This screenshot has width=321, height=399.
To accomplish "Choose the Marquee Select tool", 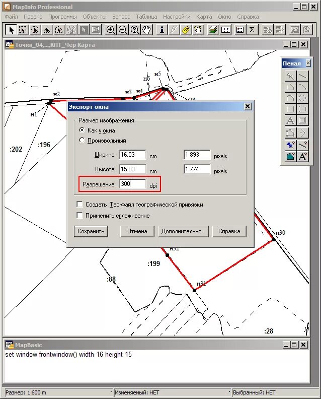I will (x=23, y=30).
